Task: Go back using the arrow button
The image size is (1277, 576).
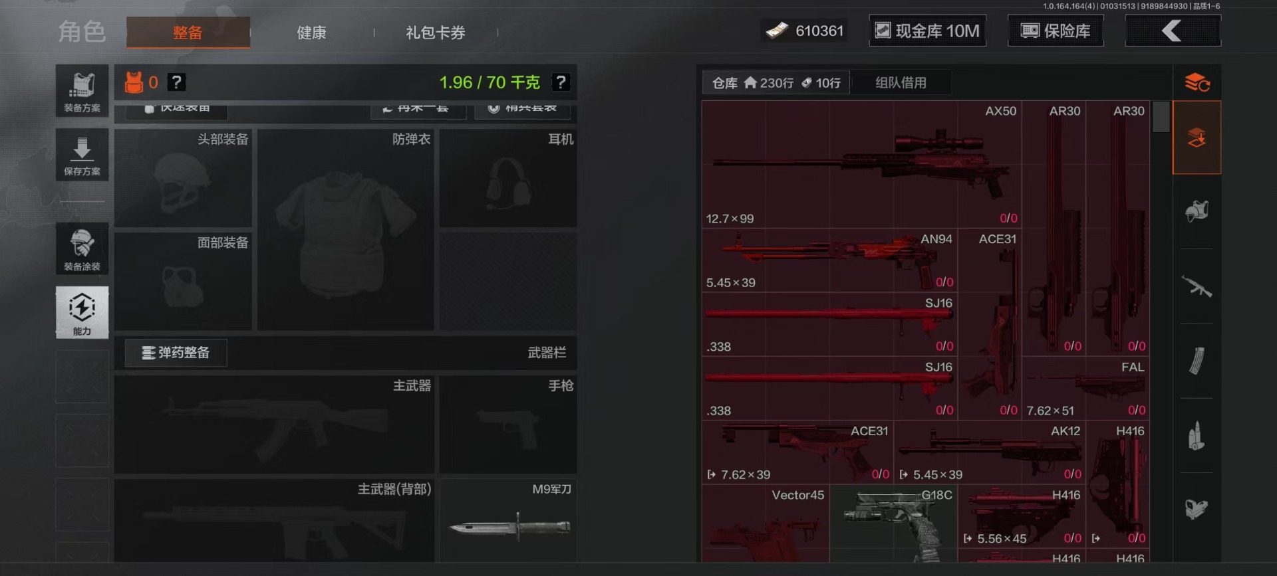Action: click(x=1173, y=31)
